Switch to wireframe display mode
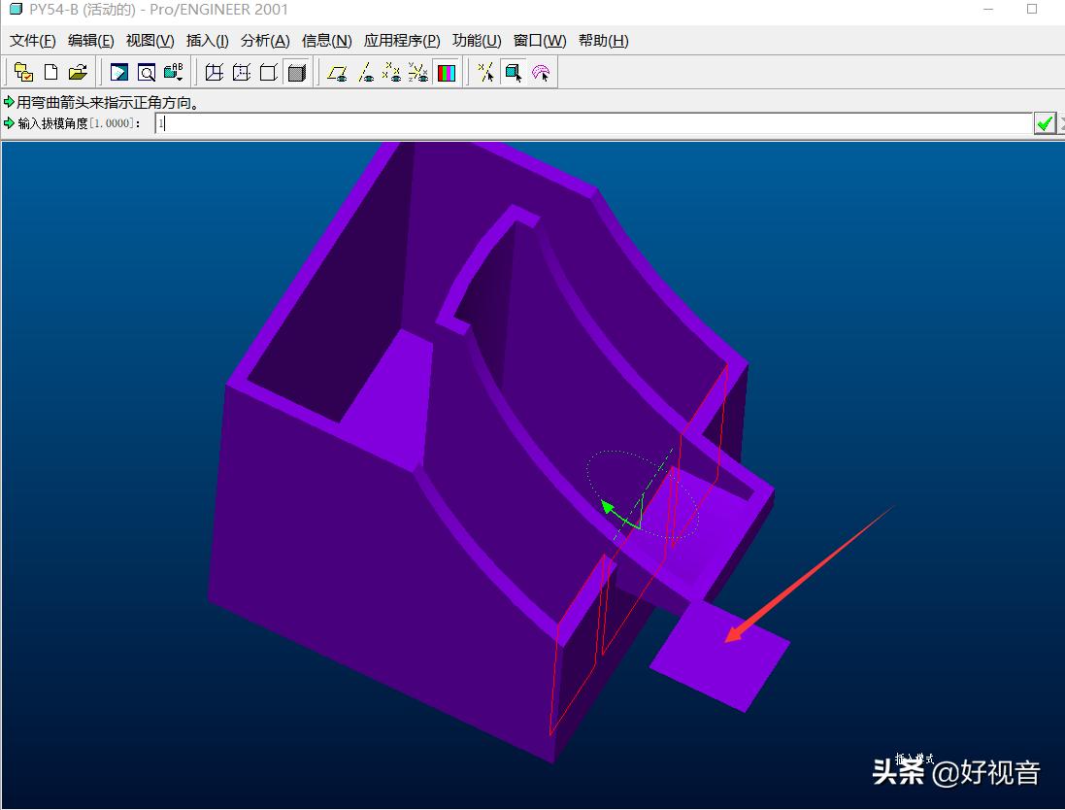Image resolution: width=1065 pixels, height=810 pixels. [x=215, y=73]
